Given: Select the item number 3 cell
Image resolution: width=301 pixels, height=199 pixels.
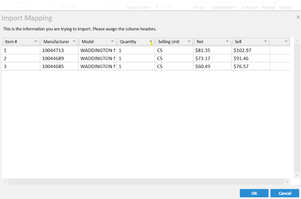Looking at the screenshot, I should 21,66.
